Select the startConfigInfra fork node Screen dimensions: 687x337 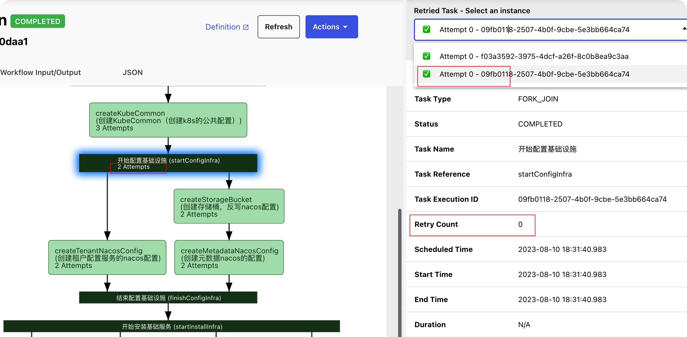click(x=168, y=163)
